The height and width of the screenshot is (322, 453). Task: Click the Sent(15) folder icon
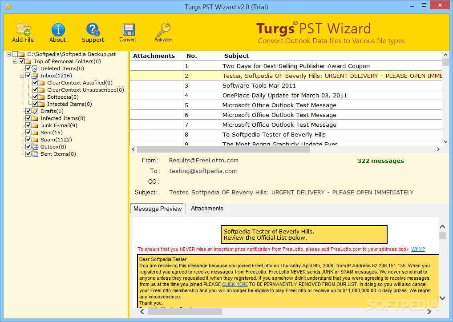(x=35, y=133)
